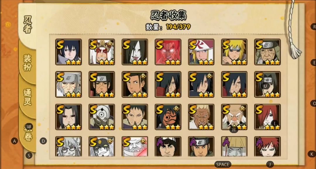Click the SPACE key overlay button
The width and height of the screenshot is (316, 169).
223,164
